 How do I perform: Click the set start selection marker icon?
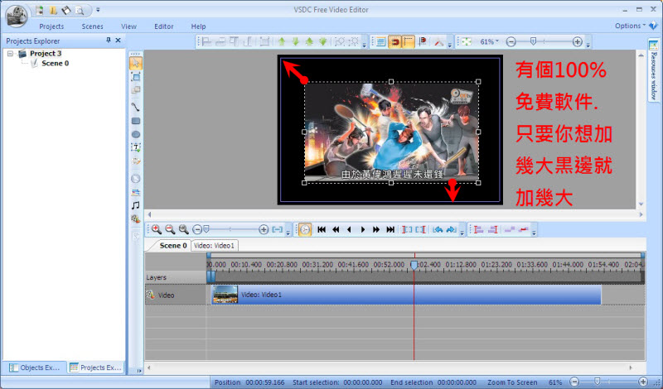407,229
